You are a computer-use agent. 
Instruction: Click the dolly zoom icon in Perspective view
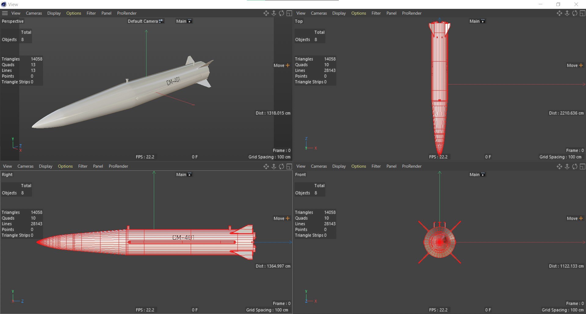274,13
